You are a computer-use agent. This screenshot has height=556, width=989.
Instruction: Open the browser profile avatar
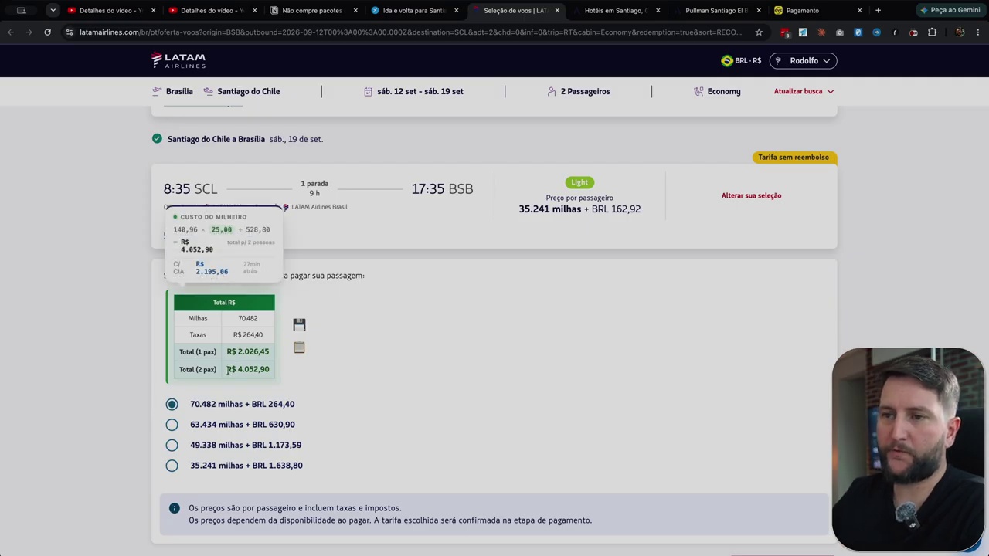tap(960, 32)
